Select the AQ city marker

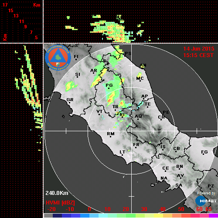(138, 119)
